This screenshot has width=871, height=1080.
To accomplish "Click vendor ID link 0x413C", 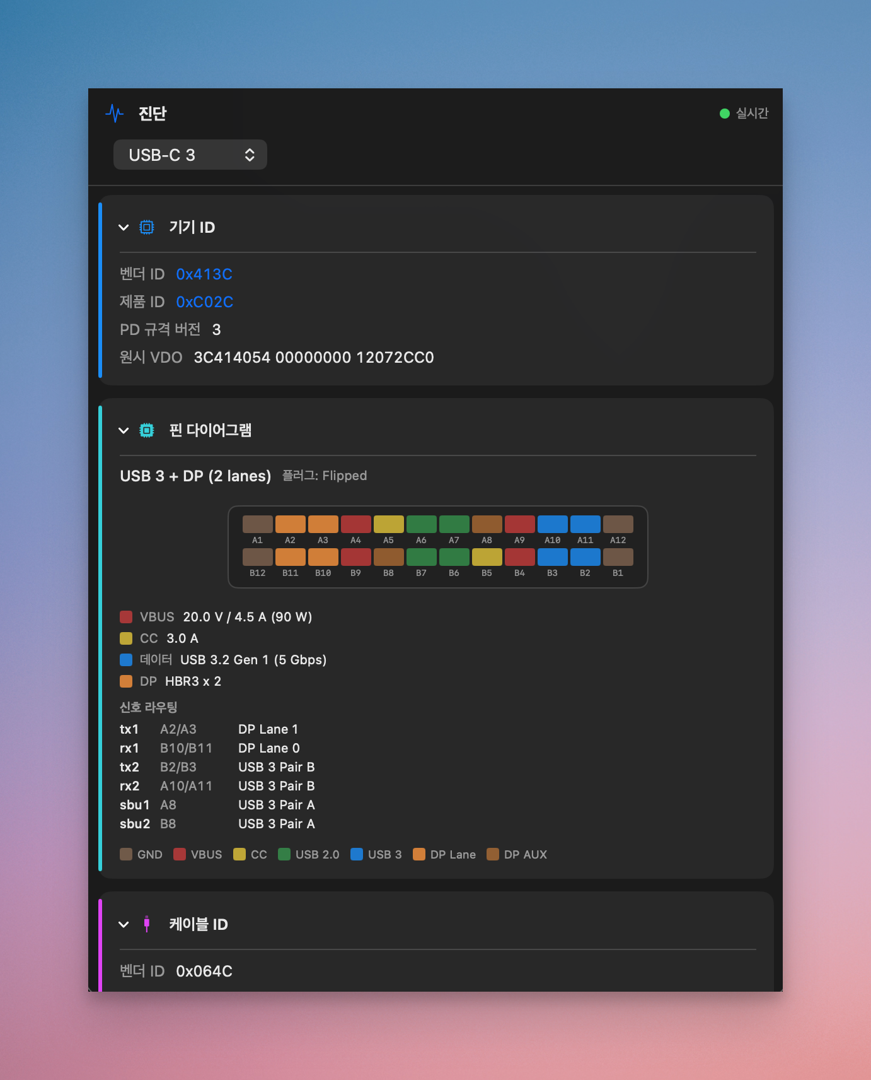I will [204, 274].
